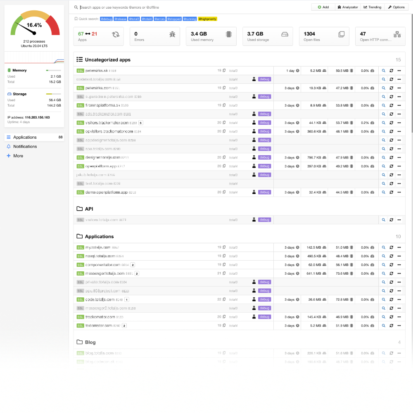
Task: Click the flask icon on code.totaljs.com row
Action: click(x=254, y=299)
